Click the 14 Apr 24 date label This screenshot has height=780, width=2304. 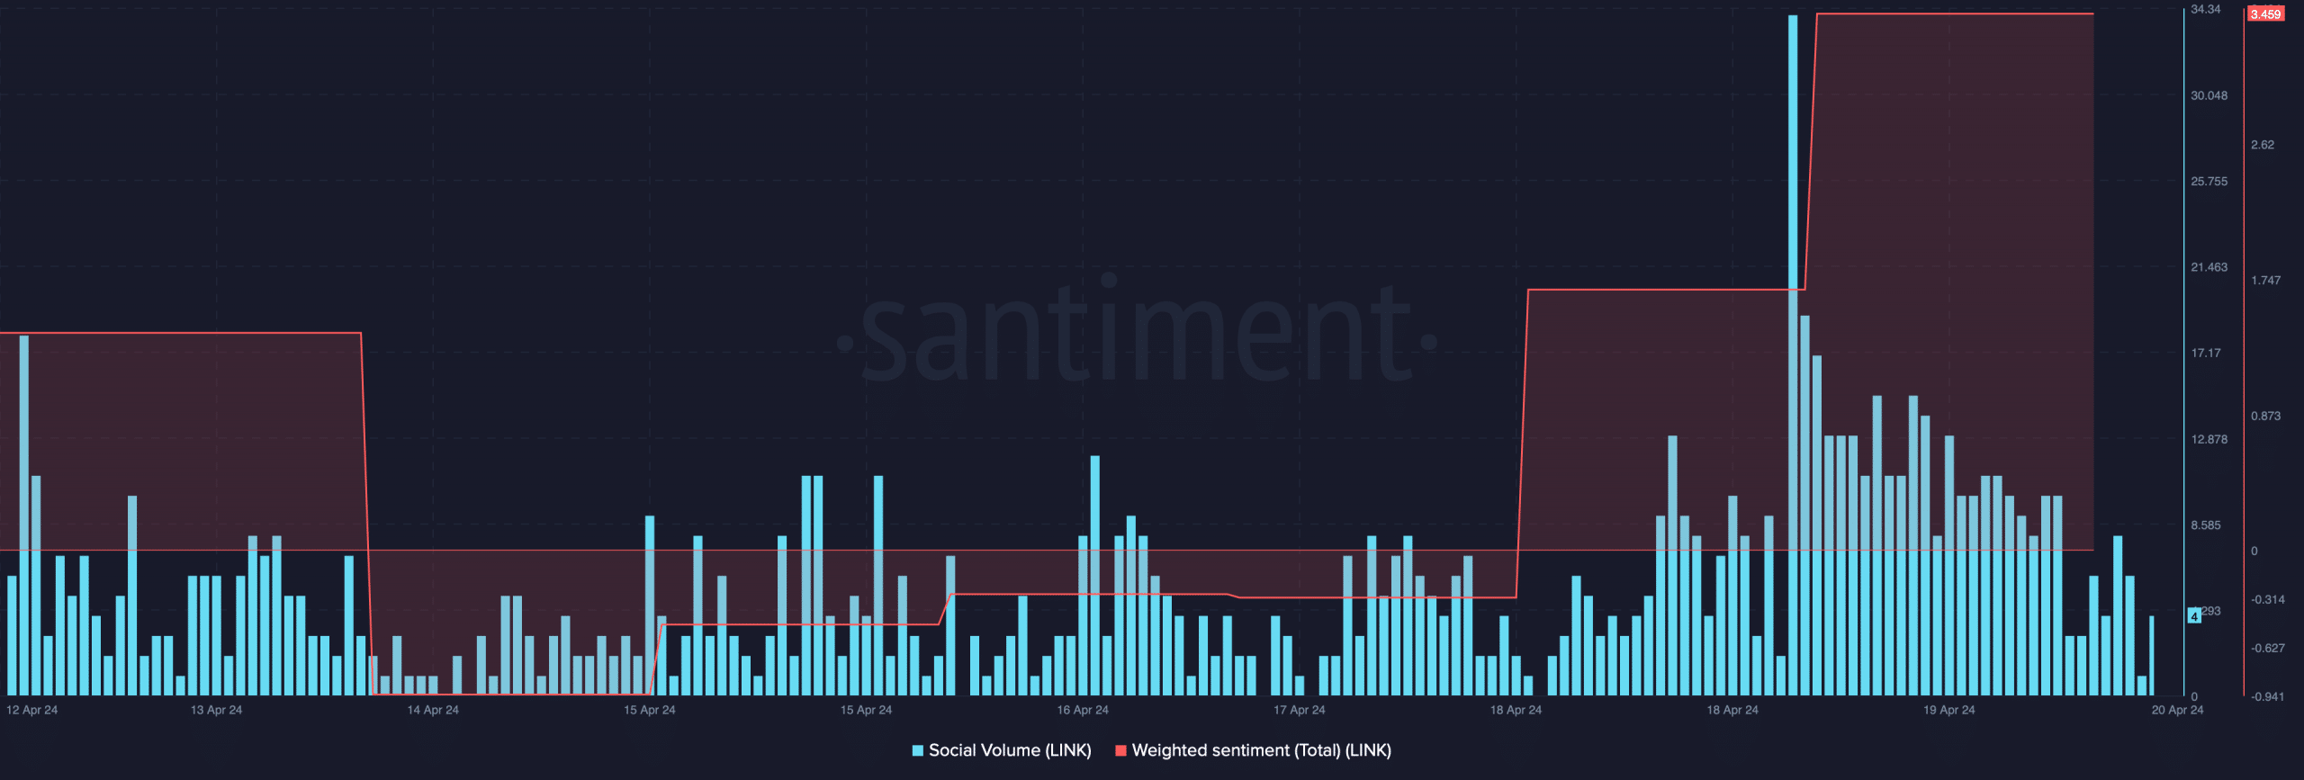tap(433, 710)
